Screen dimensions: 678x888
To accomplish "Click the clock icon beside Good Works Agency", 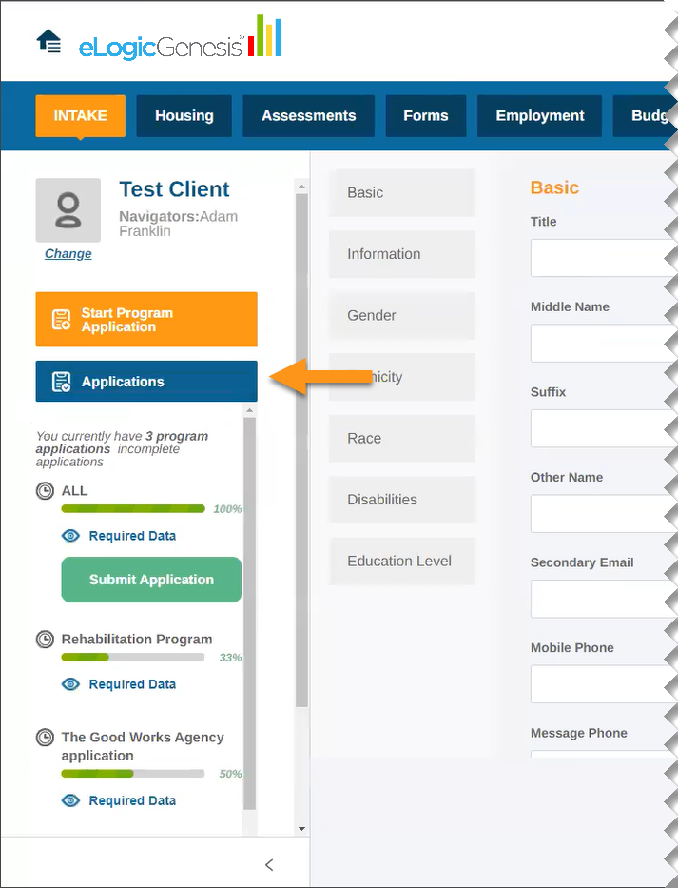I will 45,738.
